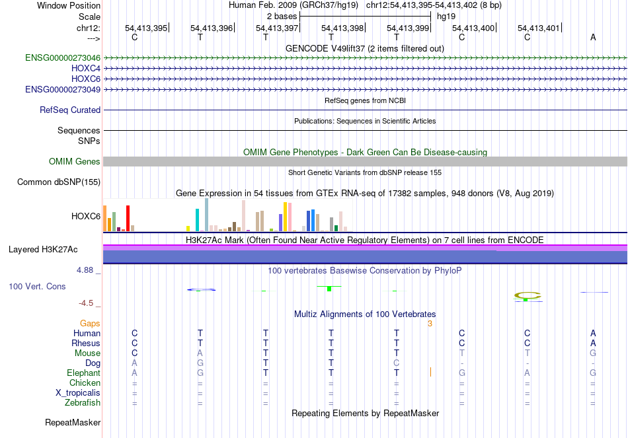The width and height of the screenshot is (628, 438).
Task: Click the 54,413,401 position label
Action: [539, 28]
